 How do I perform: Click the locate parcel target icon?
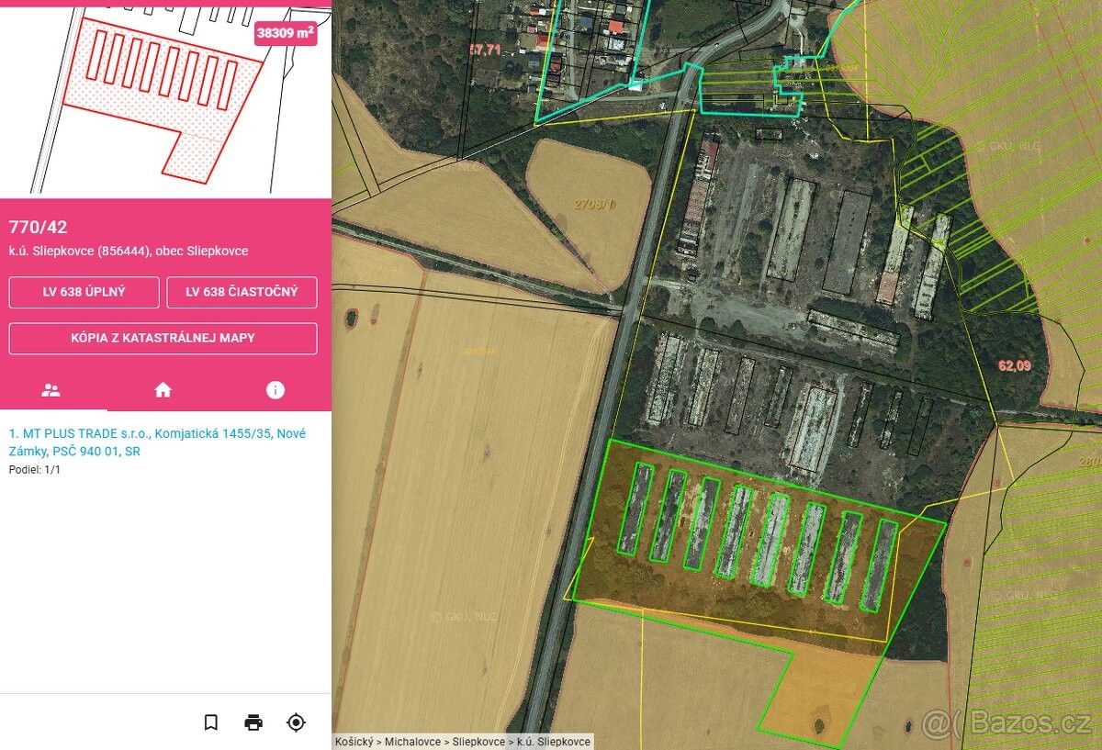point(296,722)
